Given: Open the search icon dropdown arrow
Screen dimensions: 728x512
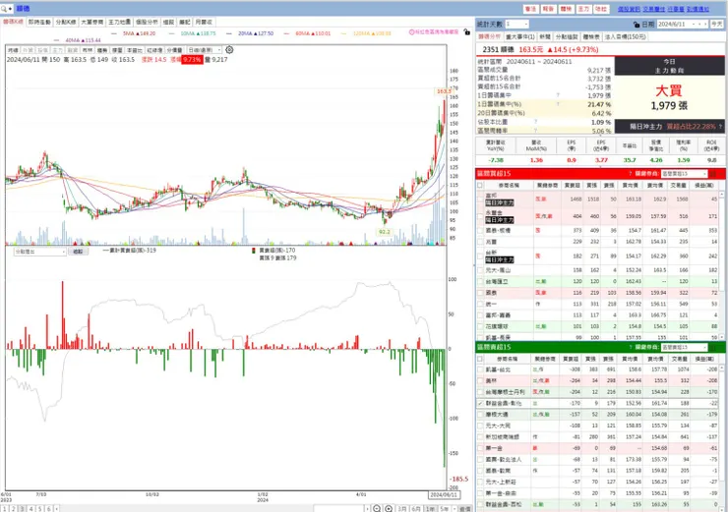Looking at the screenshot, I should pyautogui.click(x=10, y=8).
